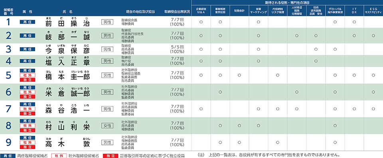
Task: Click the 男性 tag next to 前田操治
Action: point(107,22)
